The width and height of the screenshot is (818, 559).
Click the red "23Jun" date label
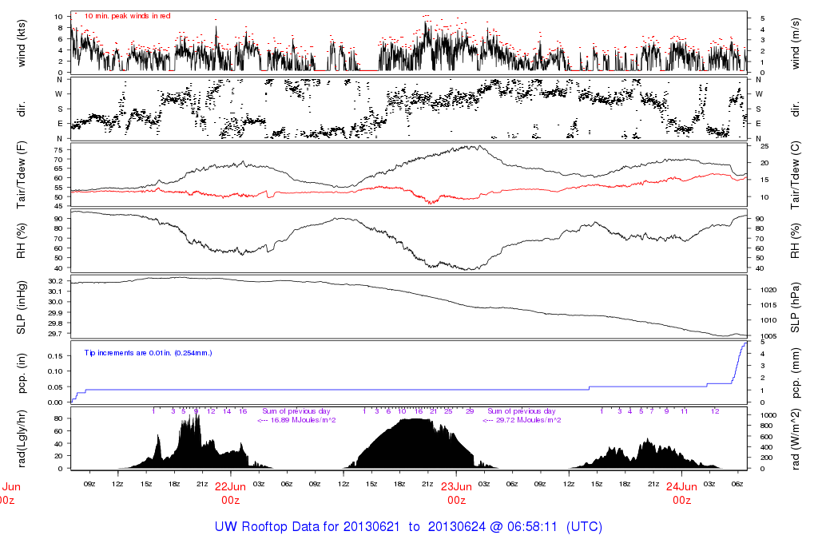tap(456, 486)
